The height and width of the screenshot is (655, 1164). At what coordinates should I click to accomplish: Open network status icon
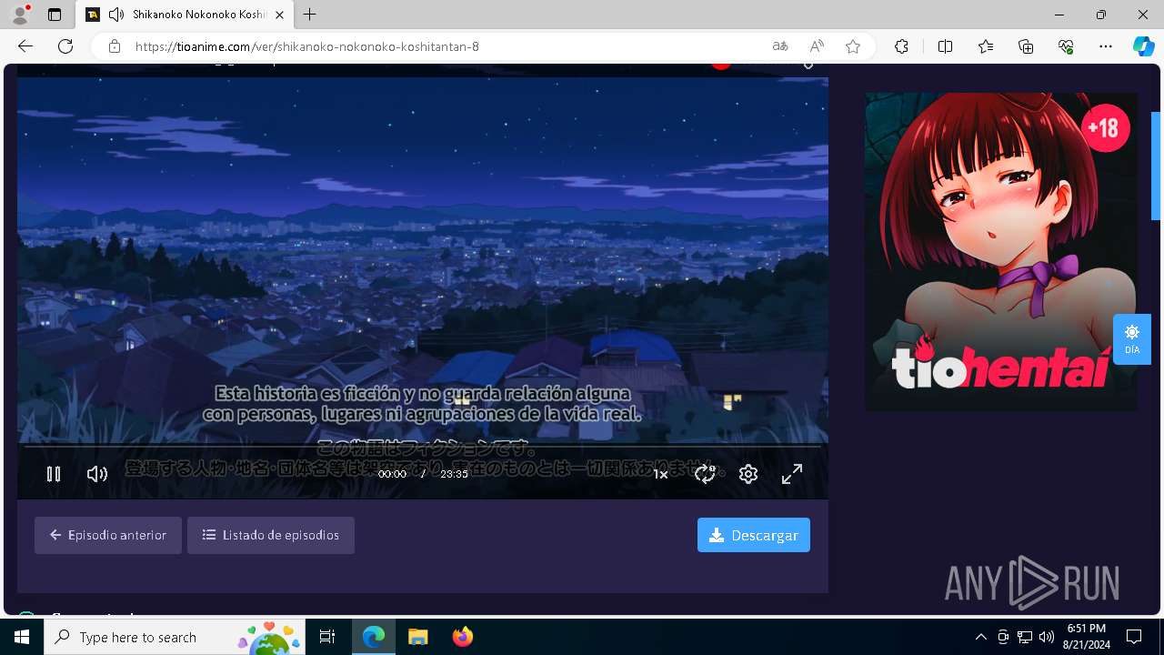click(x=1025, y=637)
